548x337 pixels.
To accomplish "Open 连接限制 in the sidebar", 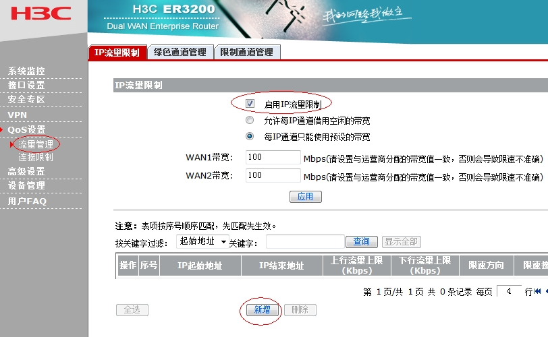I will (x=35, y=157).
